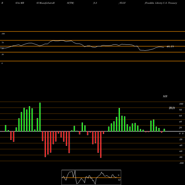185x185 pixels.
Task: Click the '9' label in the mini chart
Action: (118, 175)
